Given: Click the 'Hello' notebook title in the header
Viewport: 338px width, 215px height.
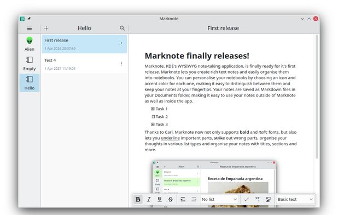Looking at the screenshot, I should pyautogui.click(x=84, y=28).
